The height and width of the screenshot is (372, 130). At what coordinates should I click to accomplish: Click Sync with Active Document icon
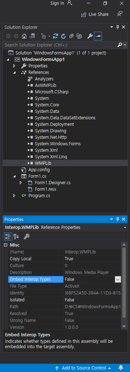(x=55, y=36)
